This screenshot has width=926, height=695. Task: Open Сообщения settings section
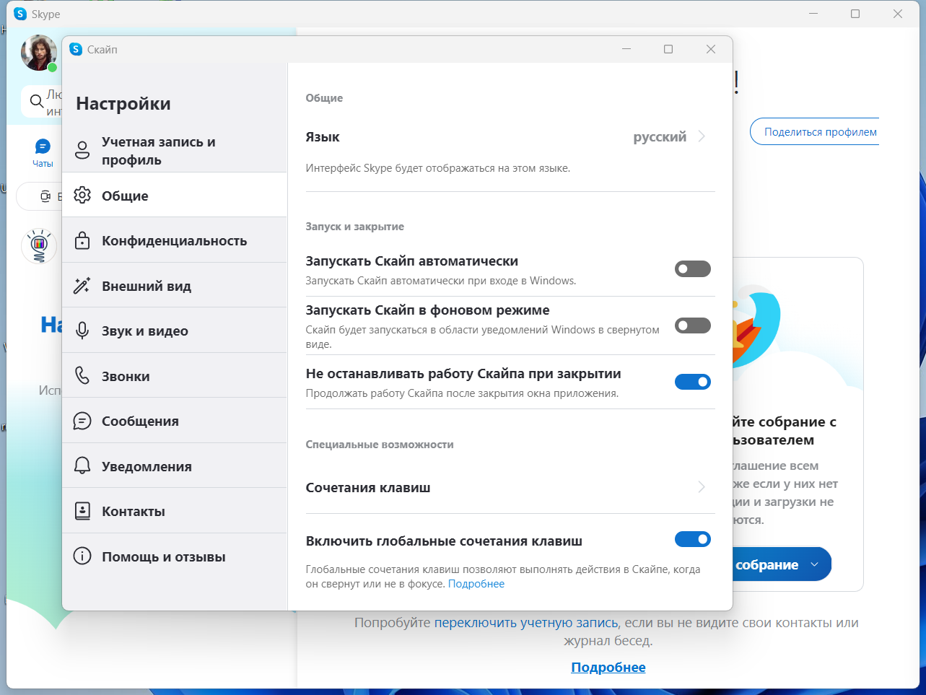coord(175,421)
